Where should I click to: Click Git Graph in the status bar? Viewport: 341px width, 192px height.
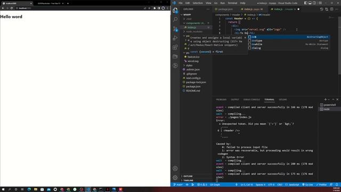(x=215, y=185)
